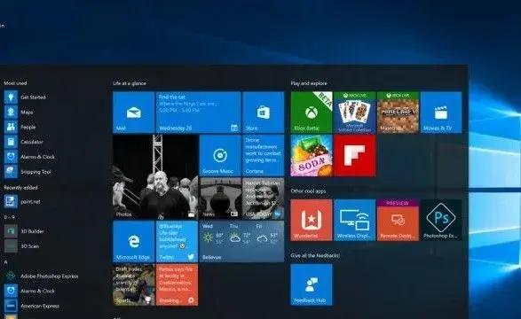Open the Cortana news tile

[x=263, y=156]
